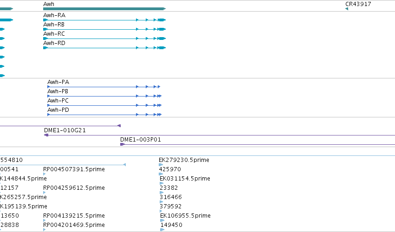Select the DME1-010G21 clone arrowhead
Viewport: 395px width, 232px height.
click(x=46, y=135)
